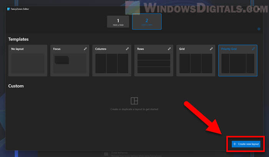Edit the Priority Grid template with its pencil icon
This screenshot has width=269, height=157.
253,49
